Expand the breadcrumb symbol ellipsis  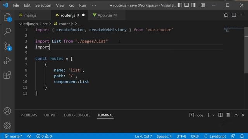point(80,24)
